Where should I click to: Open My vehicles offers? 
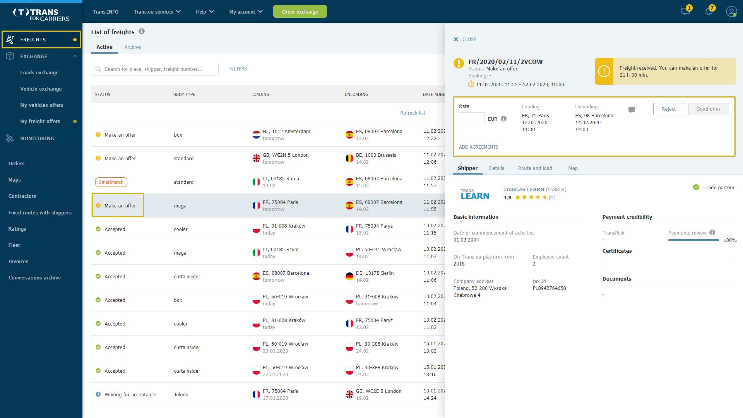click(42, 105)
